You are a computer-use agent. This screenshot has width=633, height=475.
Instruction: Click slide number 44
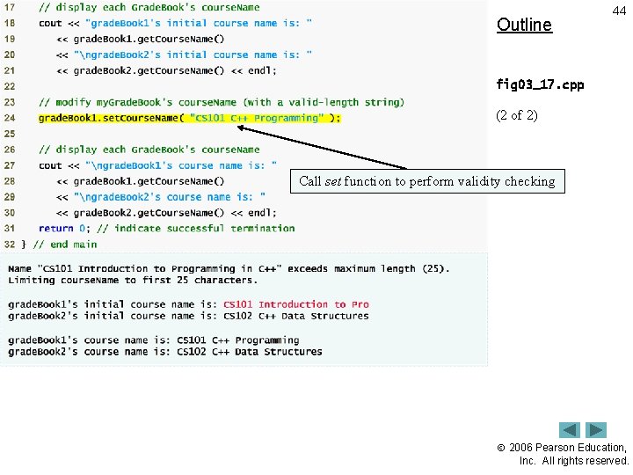[619, 11]
